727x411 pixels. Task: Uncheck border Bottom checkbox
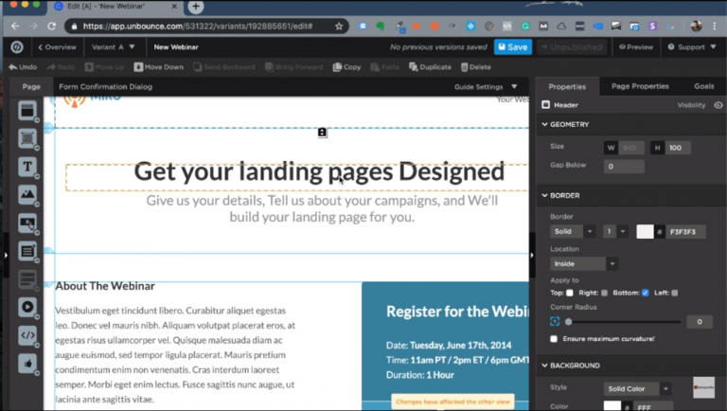click(645, 293)
